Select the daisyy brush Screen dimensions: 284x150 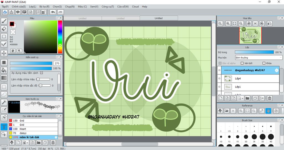(33, 133)
